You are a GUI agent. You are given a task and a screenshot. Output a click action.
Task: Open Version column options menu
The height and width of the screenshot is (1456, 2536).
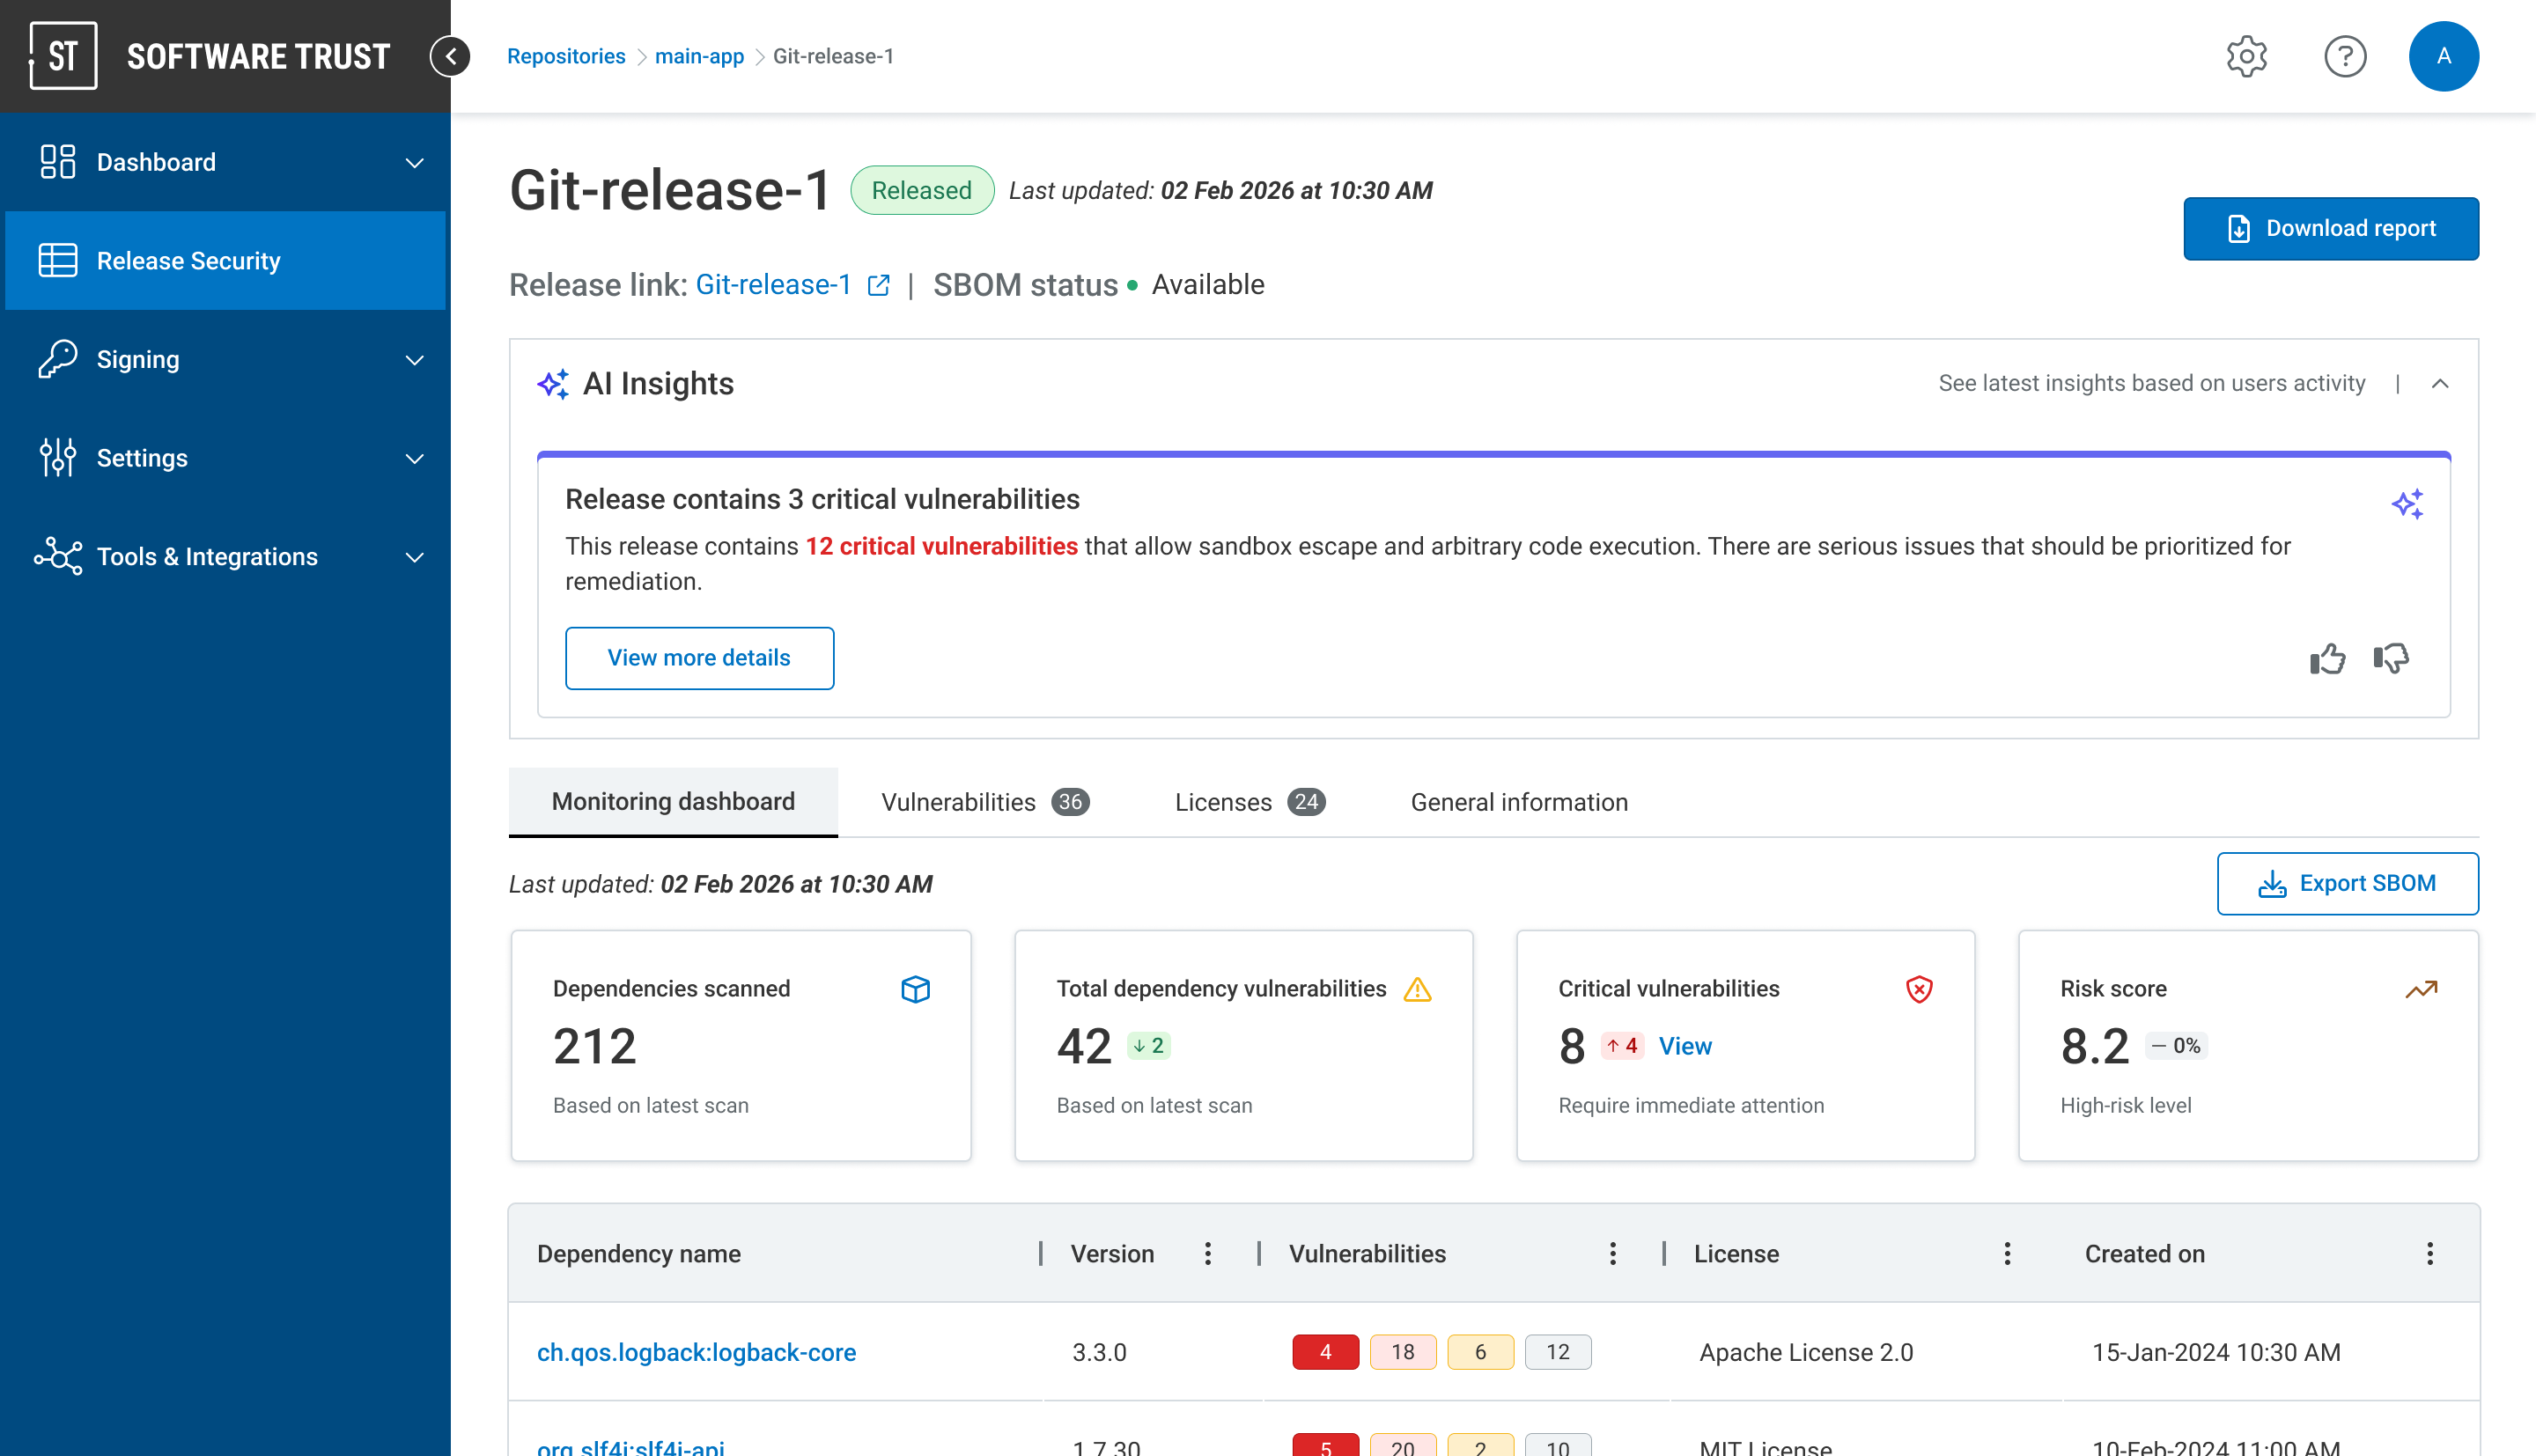(x=1208, y=1253)
